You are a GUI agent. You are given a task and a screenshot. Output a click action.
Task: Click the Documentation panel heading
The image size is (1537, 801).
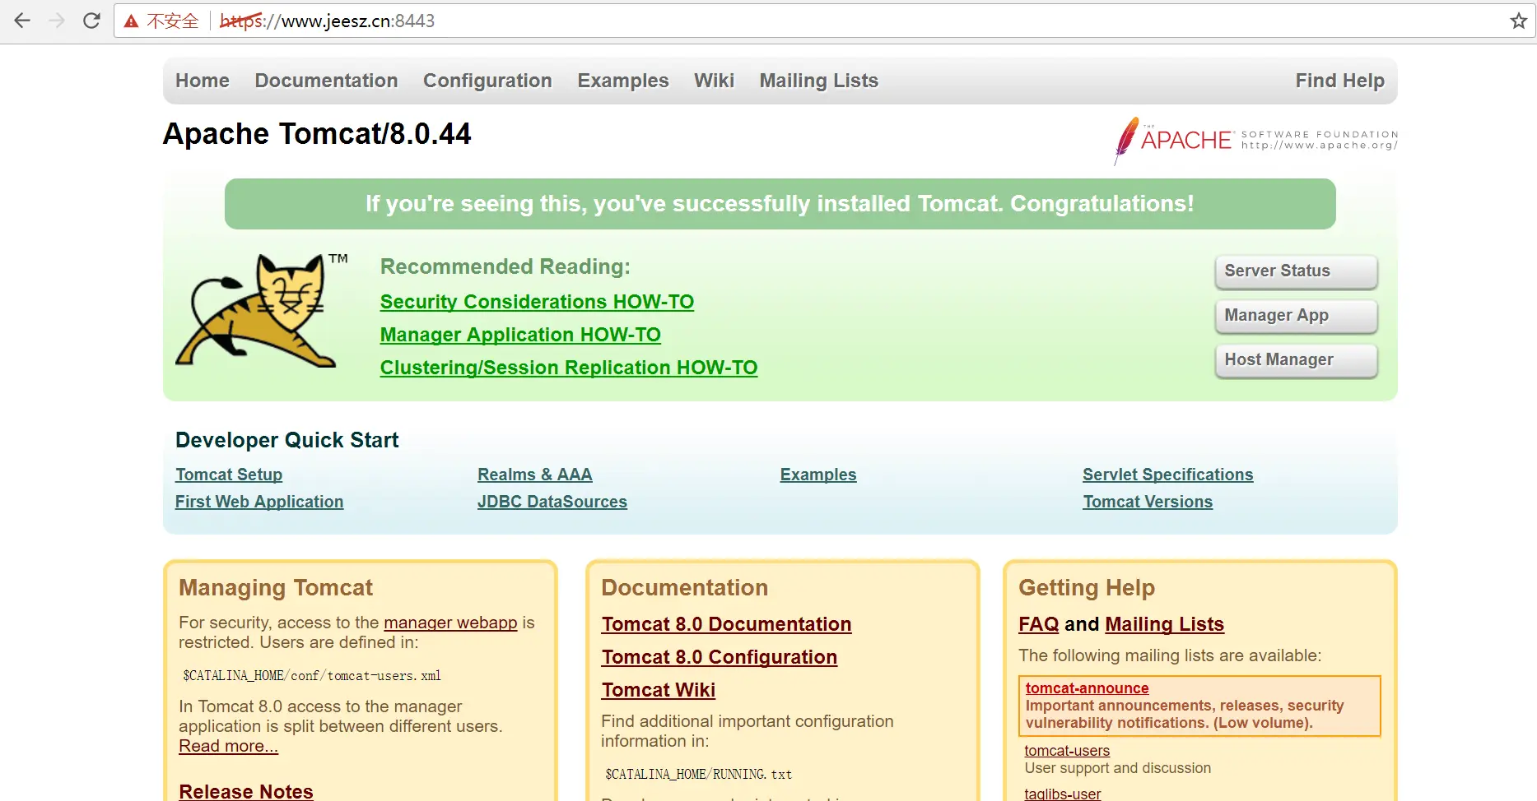685,587
